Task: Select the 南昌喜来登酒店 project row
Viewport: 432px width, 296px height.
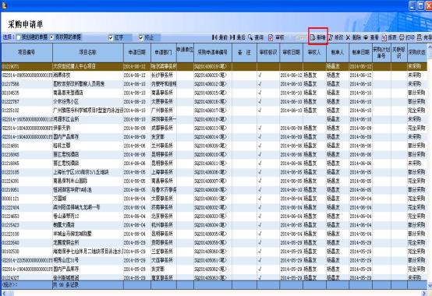Action: [x=214, y=93]
